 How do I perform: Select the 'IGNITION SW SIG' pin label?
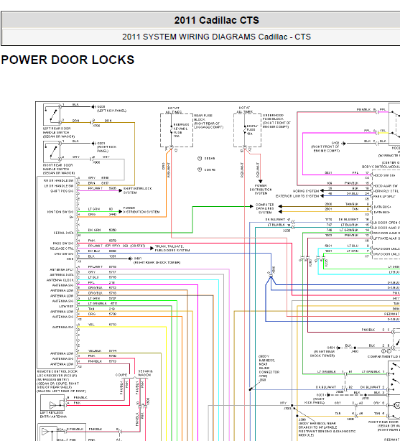60,212
